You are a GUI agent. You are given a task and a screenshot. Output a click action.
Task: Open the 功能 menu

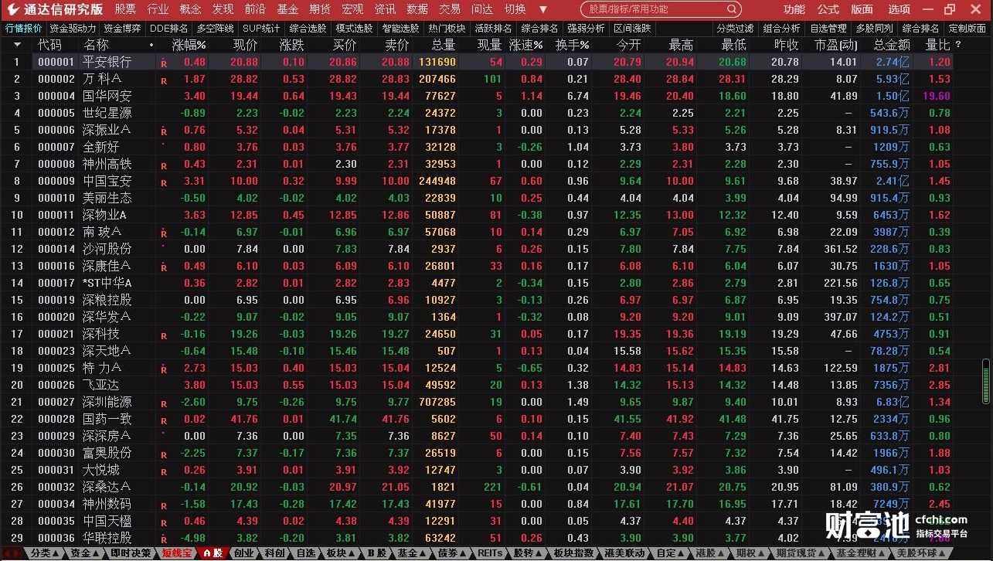[x=794, y=9]
